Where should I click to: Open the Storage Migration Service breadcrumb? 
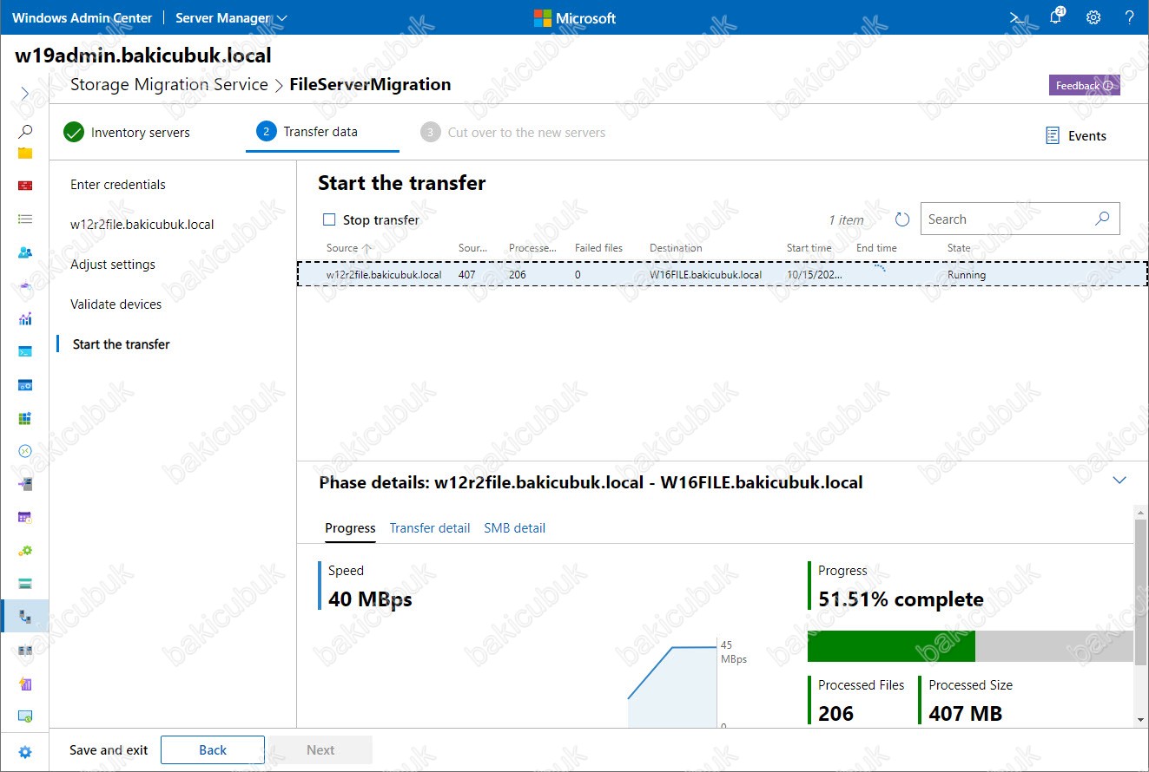tap(169, 85)
